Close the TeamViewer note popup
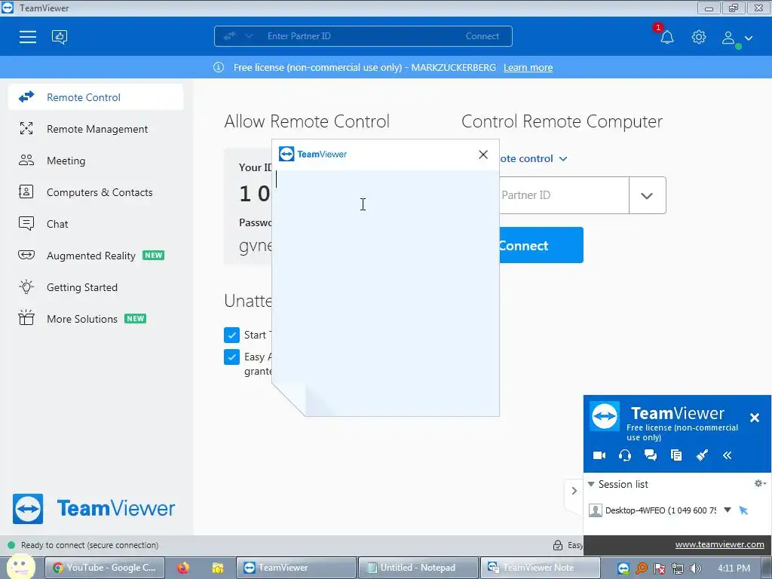Viewport: 772px width, 579px height. (x=483, y=155)
